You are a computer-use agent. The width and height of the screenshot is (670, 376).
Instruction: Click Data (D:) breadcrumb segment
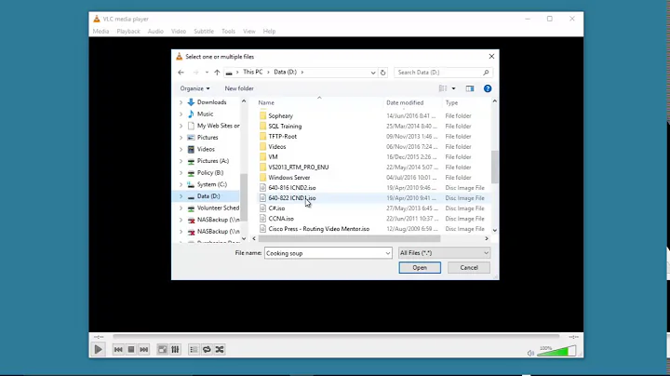(x=285, y=72)
